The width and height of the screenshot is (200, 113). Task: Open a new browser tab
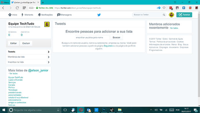43,2
